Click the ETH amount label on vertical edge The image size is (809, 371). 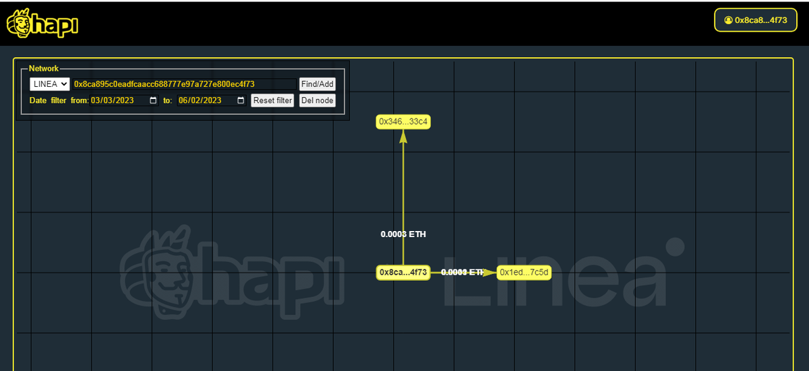coord(403,234)
